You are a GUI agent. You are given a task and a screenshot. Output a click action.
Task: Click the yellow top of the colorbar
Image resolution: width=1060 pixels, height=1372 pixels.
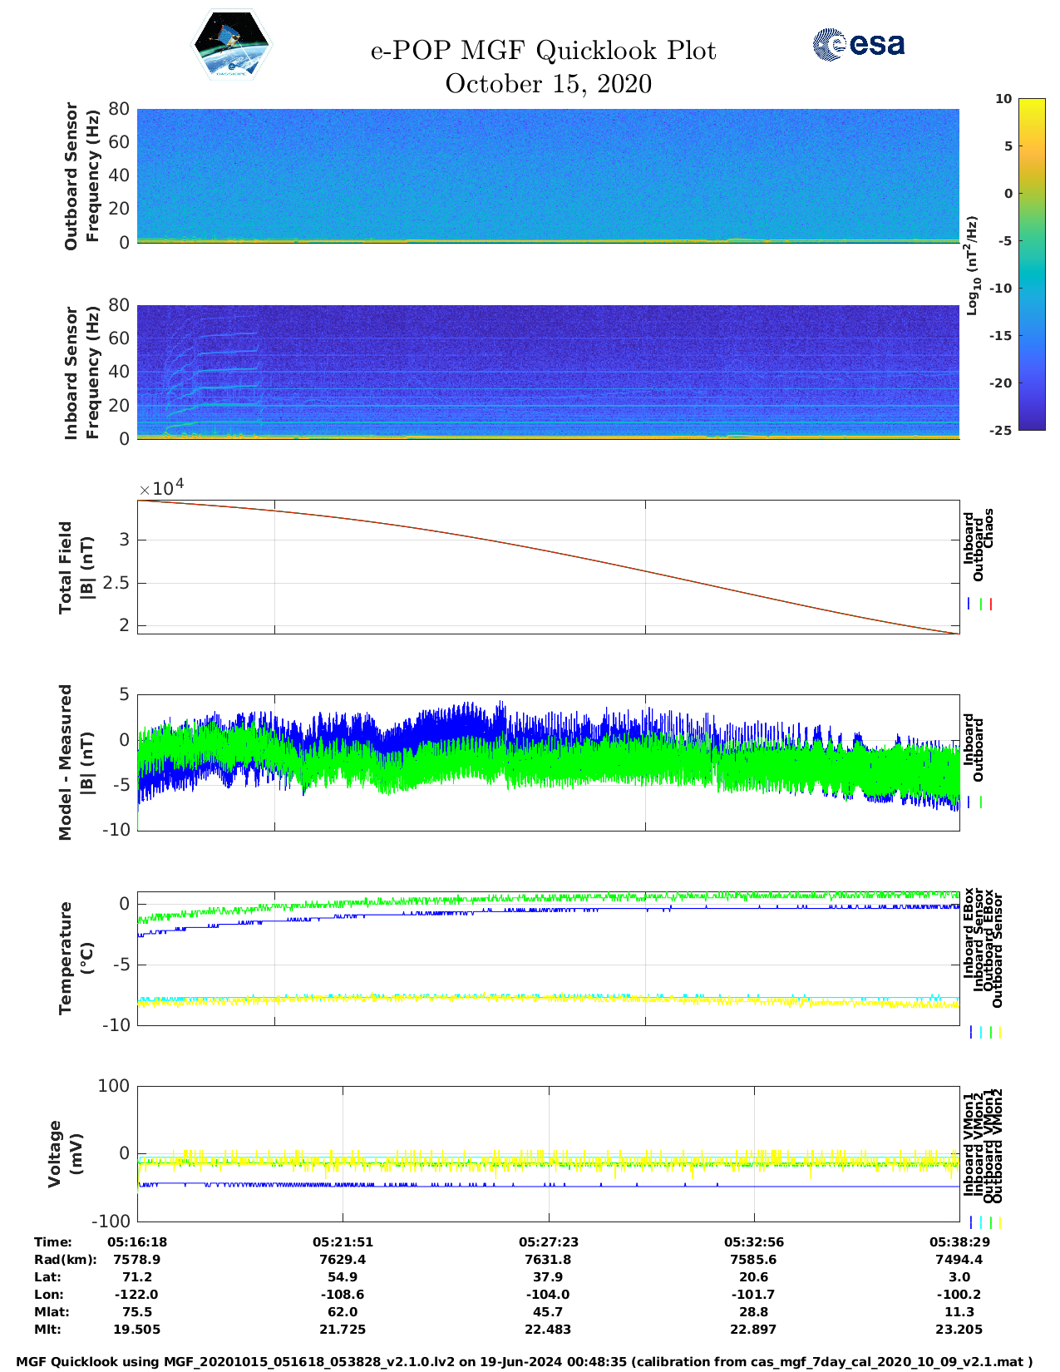pos(1008,103)
